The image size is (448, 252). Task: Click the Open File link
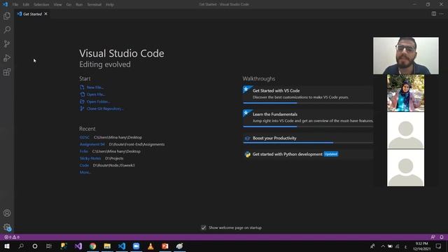[x=96, y=94]
